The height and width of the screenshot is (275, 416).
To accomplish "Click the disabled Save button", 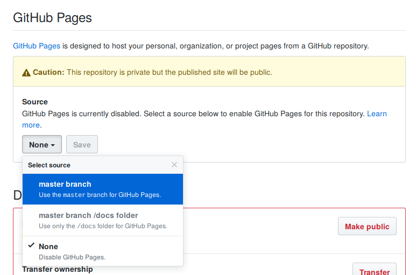I will click(82, 145).
